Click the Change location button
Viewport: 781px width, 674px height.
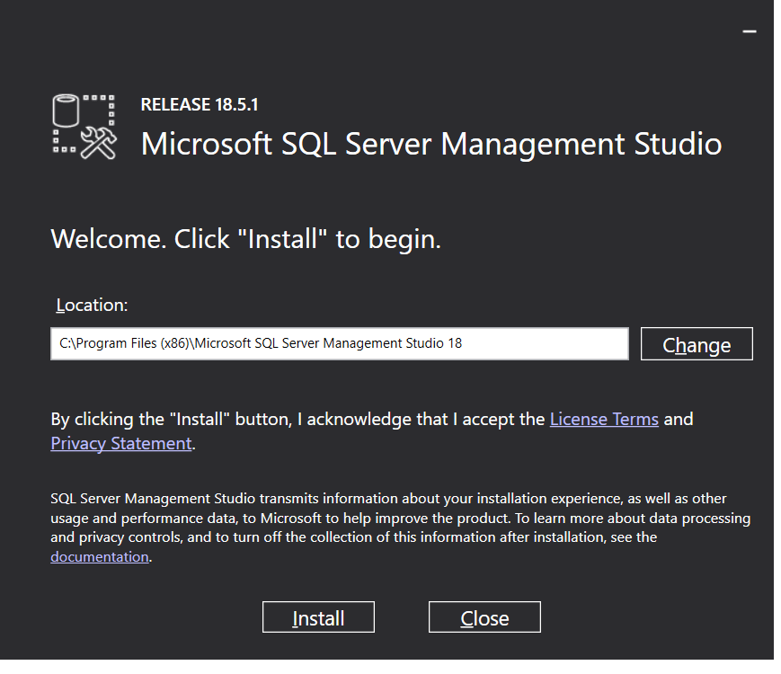[x=697, y=343]
